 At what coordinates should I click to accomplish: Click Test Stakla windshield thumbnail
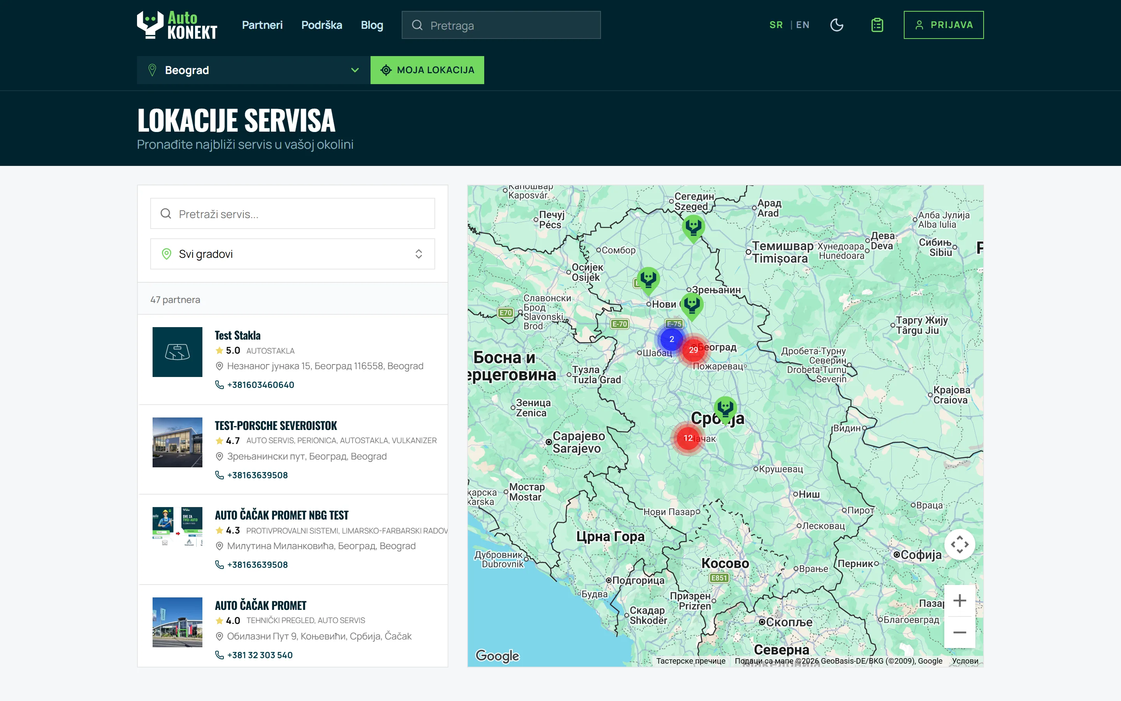tap(177, 352)
